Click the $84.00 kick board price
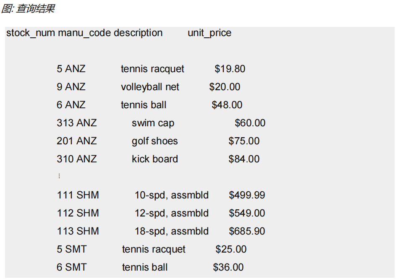398x279 pixels. click(244, 159)
